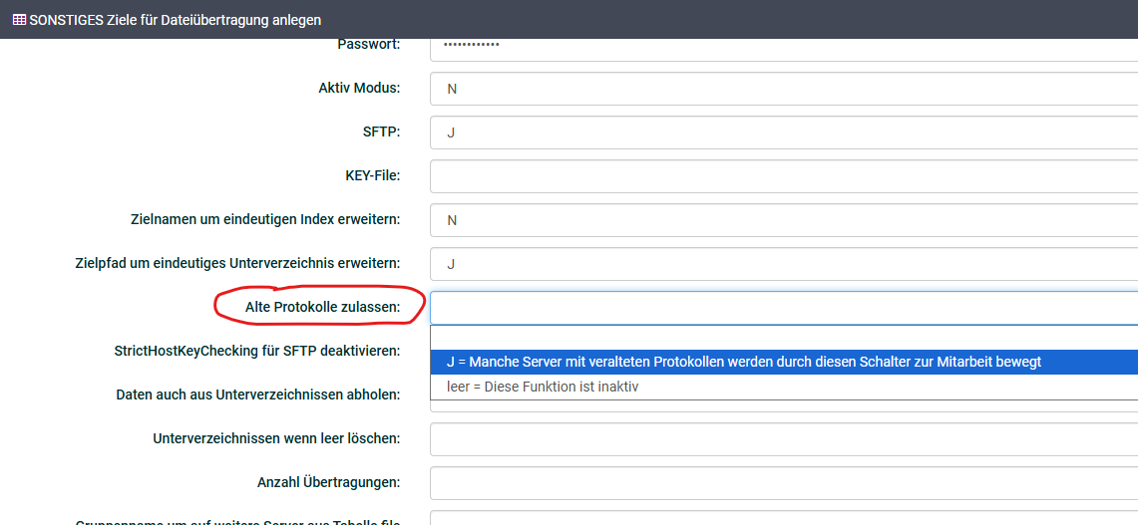This screenshot has height=525, width=1138.
Task: Click the 'Alte Protokolle zulassen:' label
Action: click(322, 307)
